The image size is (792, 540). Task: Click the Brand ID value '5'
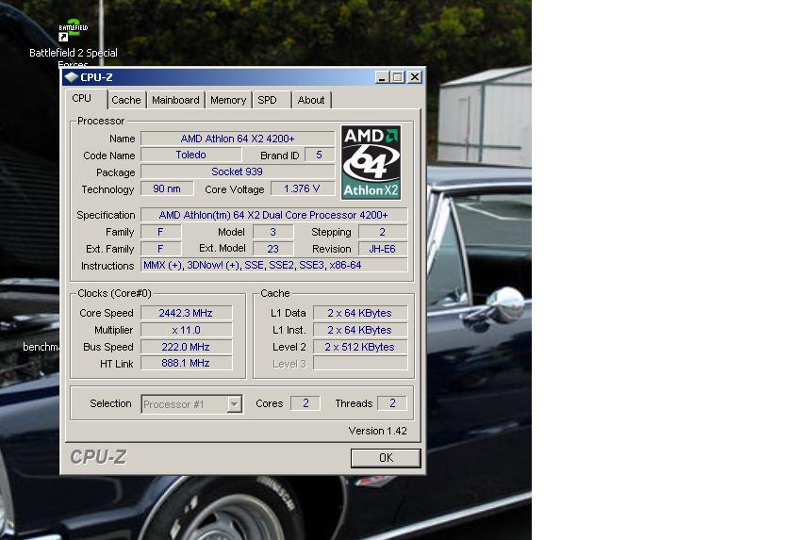point(320,155)
